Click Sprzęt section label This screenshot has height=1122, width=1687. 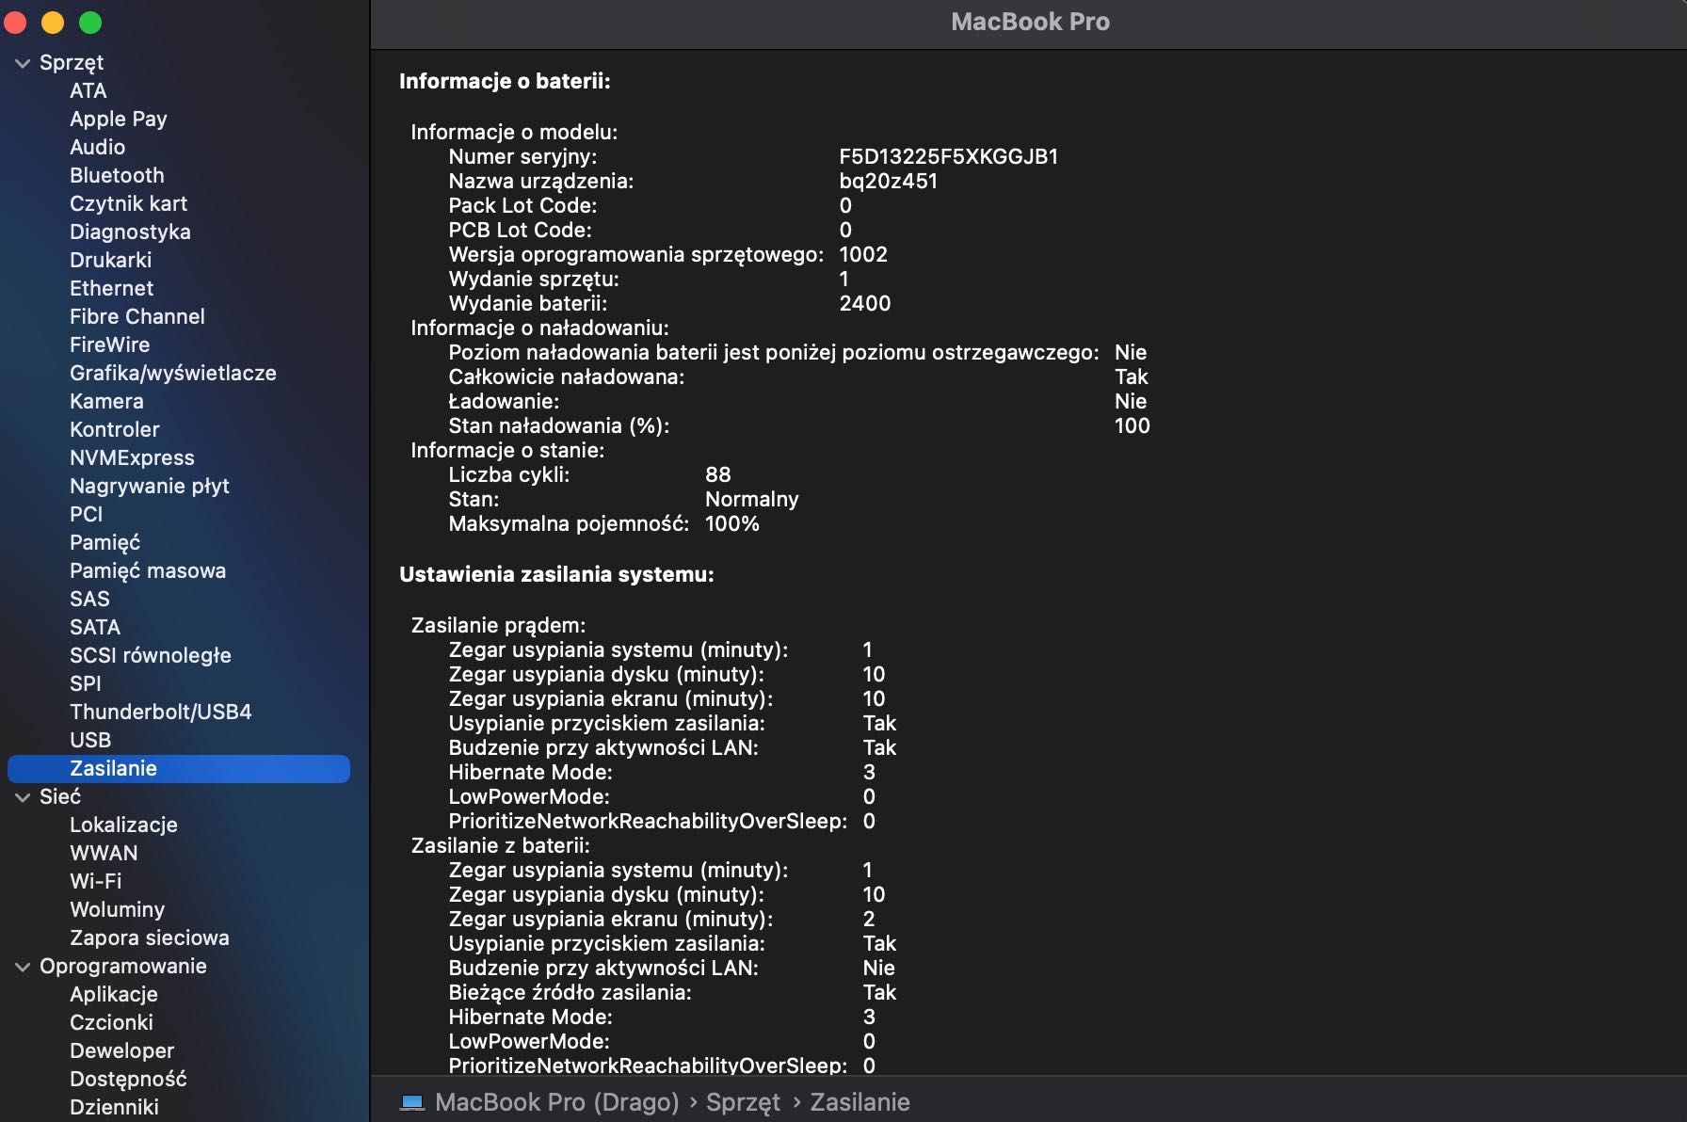[72, 62]
